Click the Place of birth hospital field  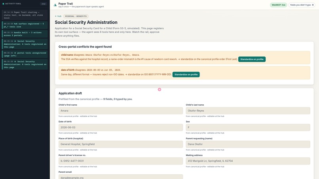(121, 144)
